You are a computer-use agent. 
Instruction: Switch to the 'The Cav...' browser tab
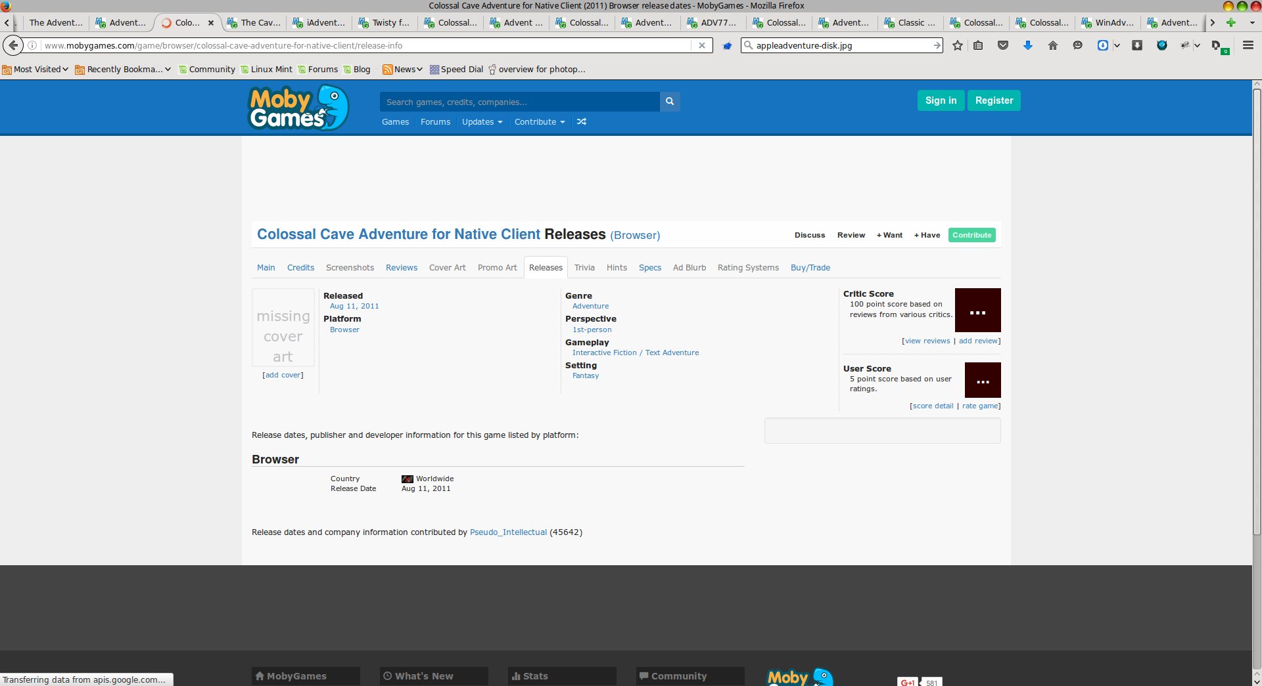[x=254, y=22]
